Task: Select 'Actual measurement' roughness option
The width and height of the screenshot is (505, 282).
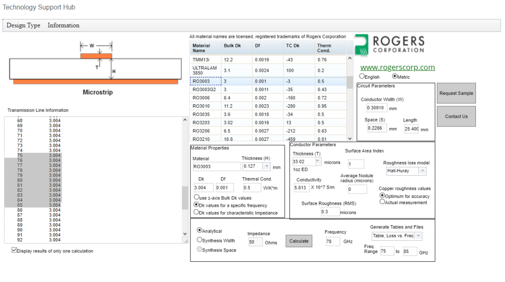Action: [382, 202]
